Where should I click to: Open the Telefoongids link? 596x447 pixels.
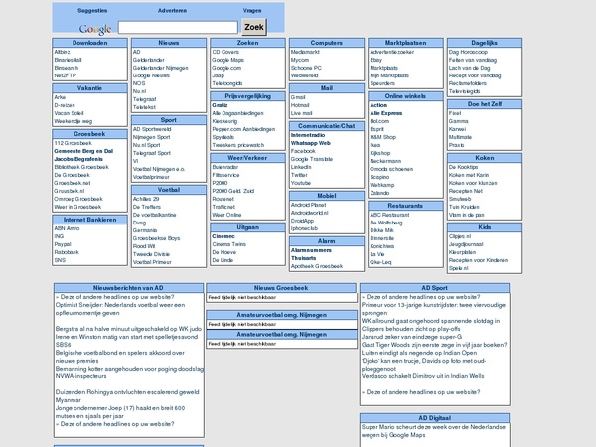227,83
